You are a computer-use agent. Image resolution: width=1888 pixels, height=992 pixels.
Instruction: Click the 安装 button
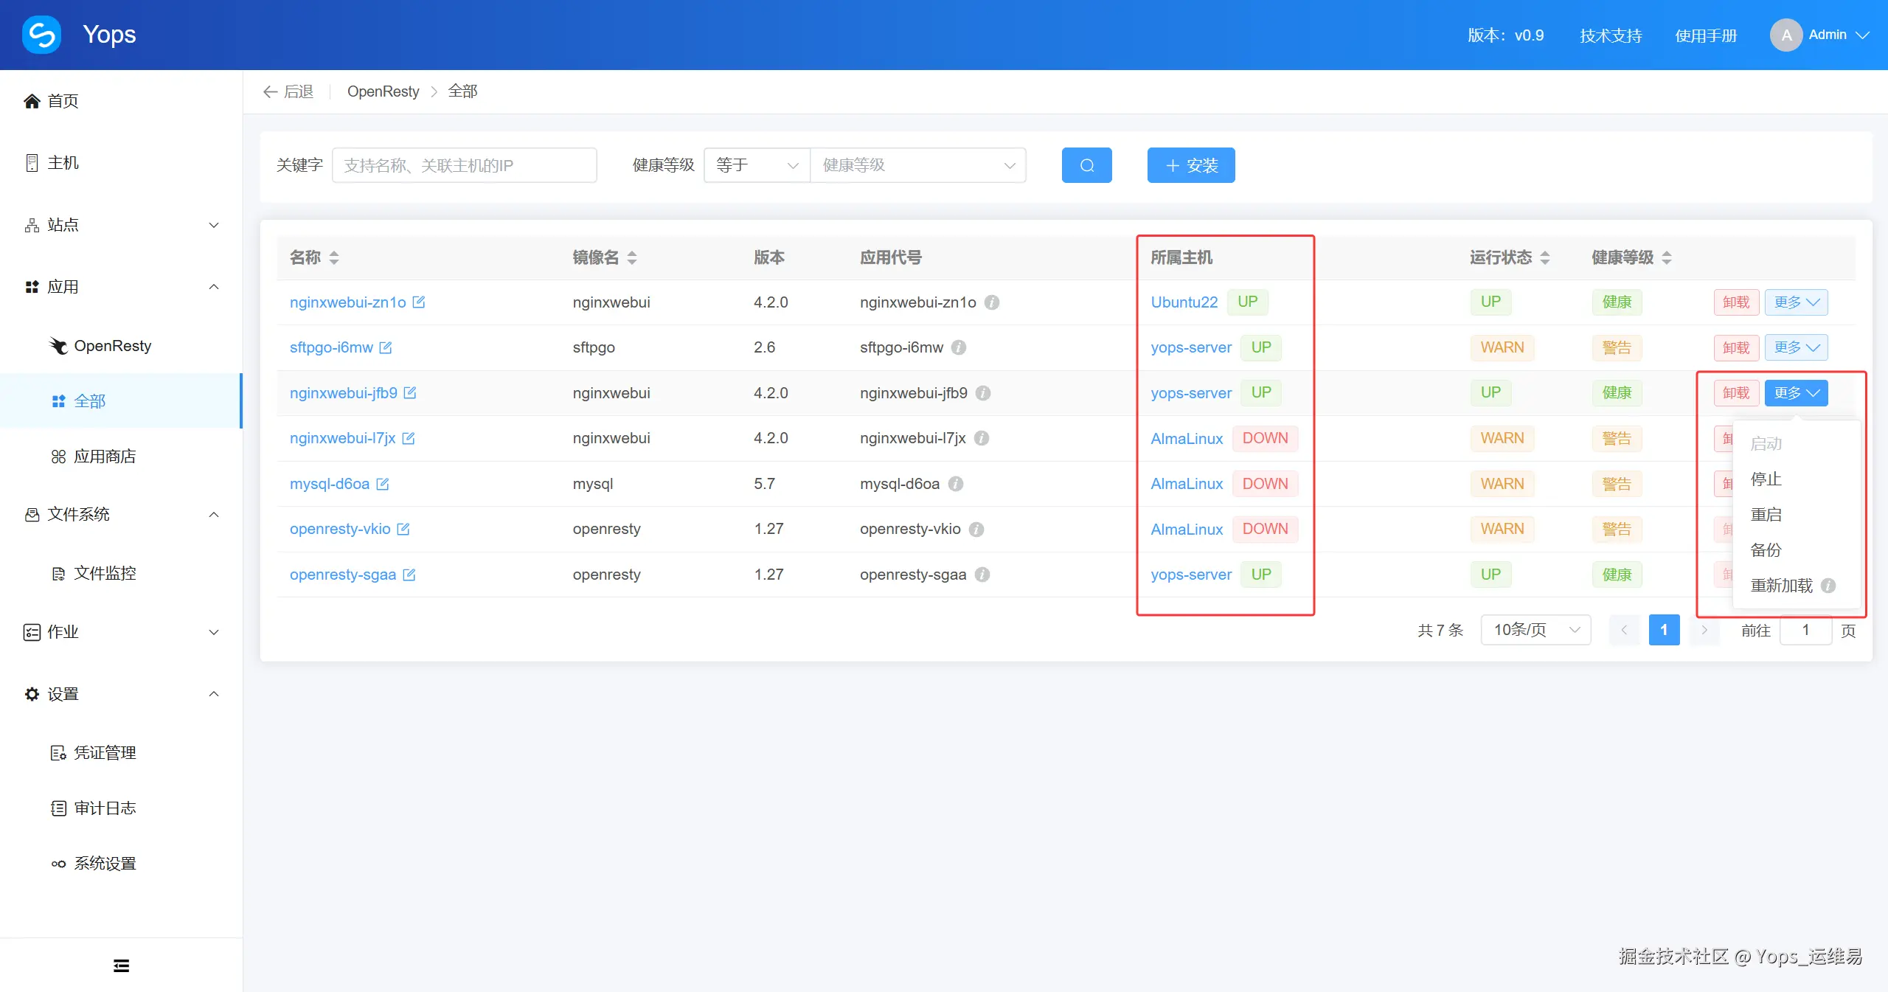1190,165
